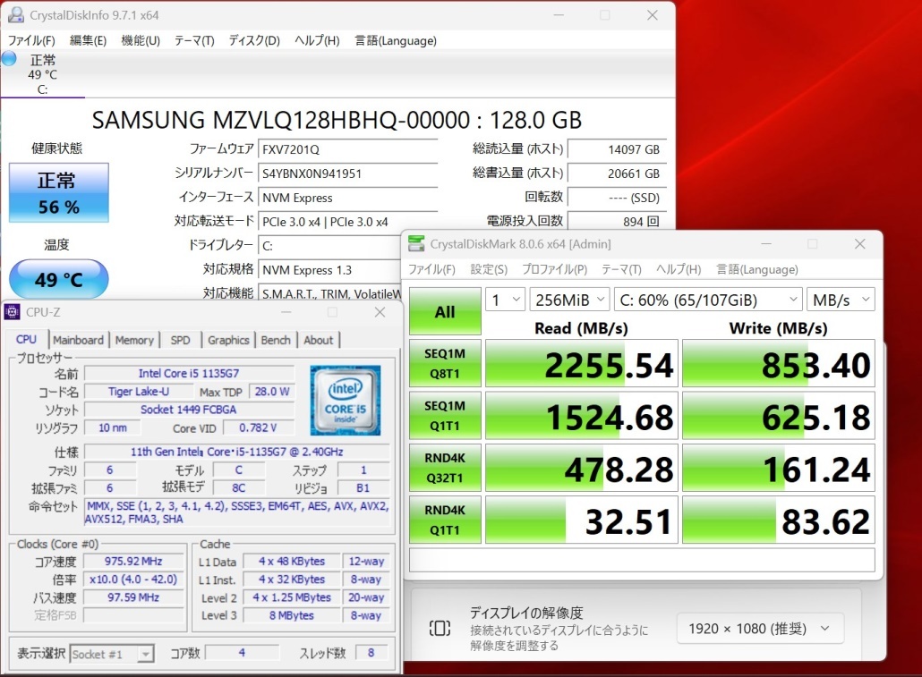
Task: Open ファイル(F) menu in CrystalDiskInfo
Action: 31,40
